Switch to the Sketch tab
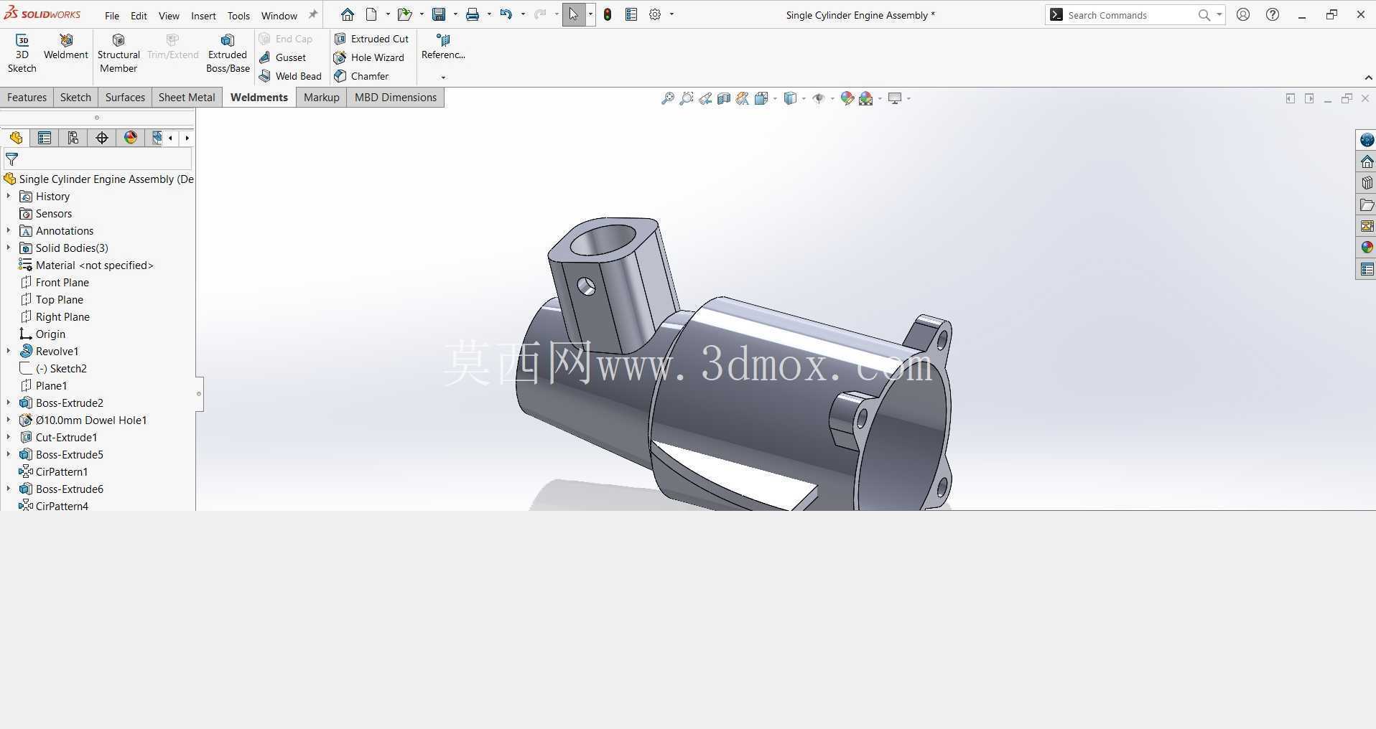This screenshot has width=1376, height=729. [75, 98]
